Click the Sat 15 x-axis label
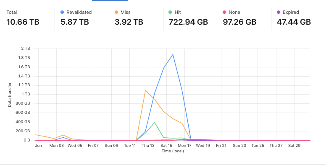The height and width of the screenshot is (167, 326). coord(166,146)
